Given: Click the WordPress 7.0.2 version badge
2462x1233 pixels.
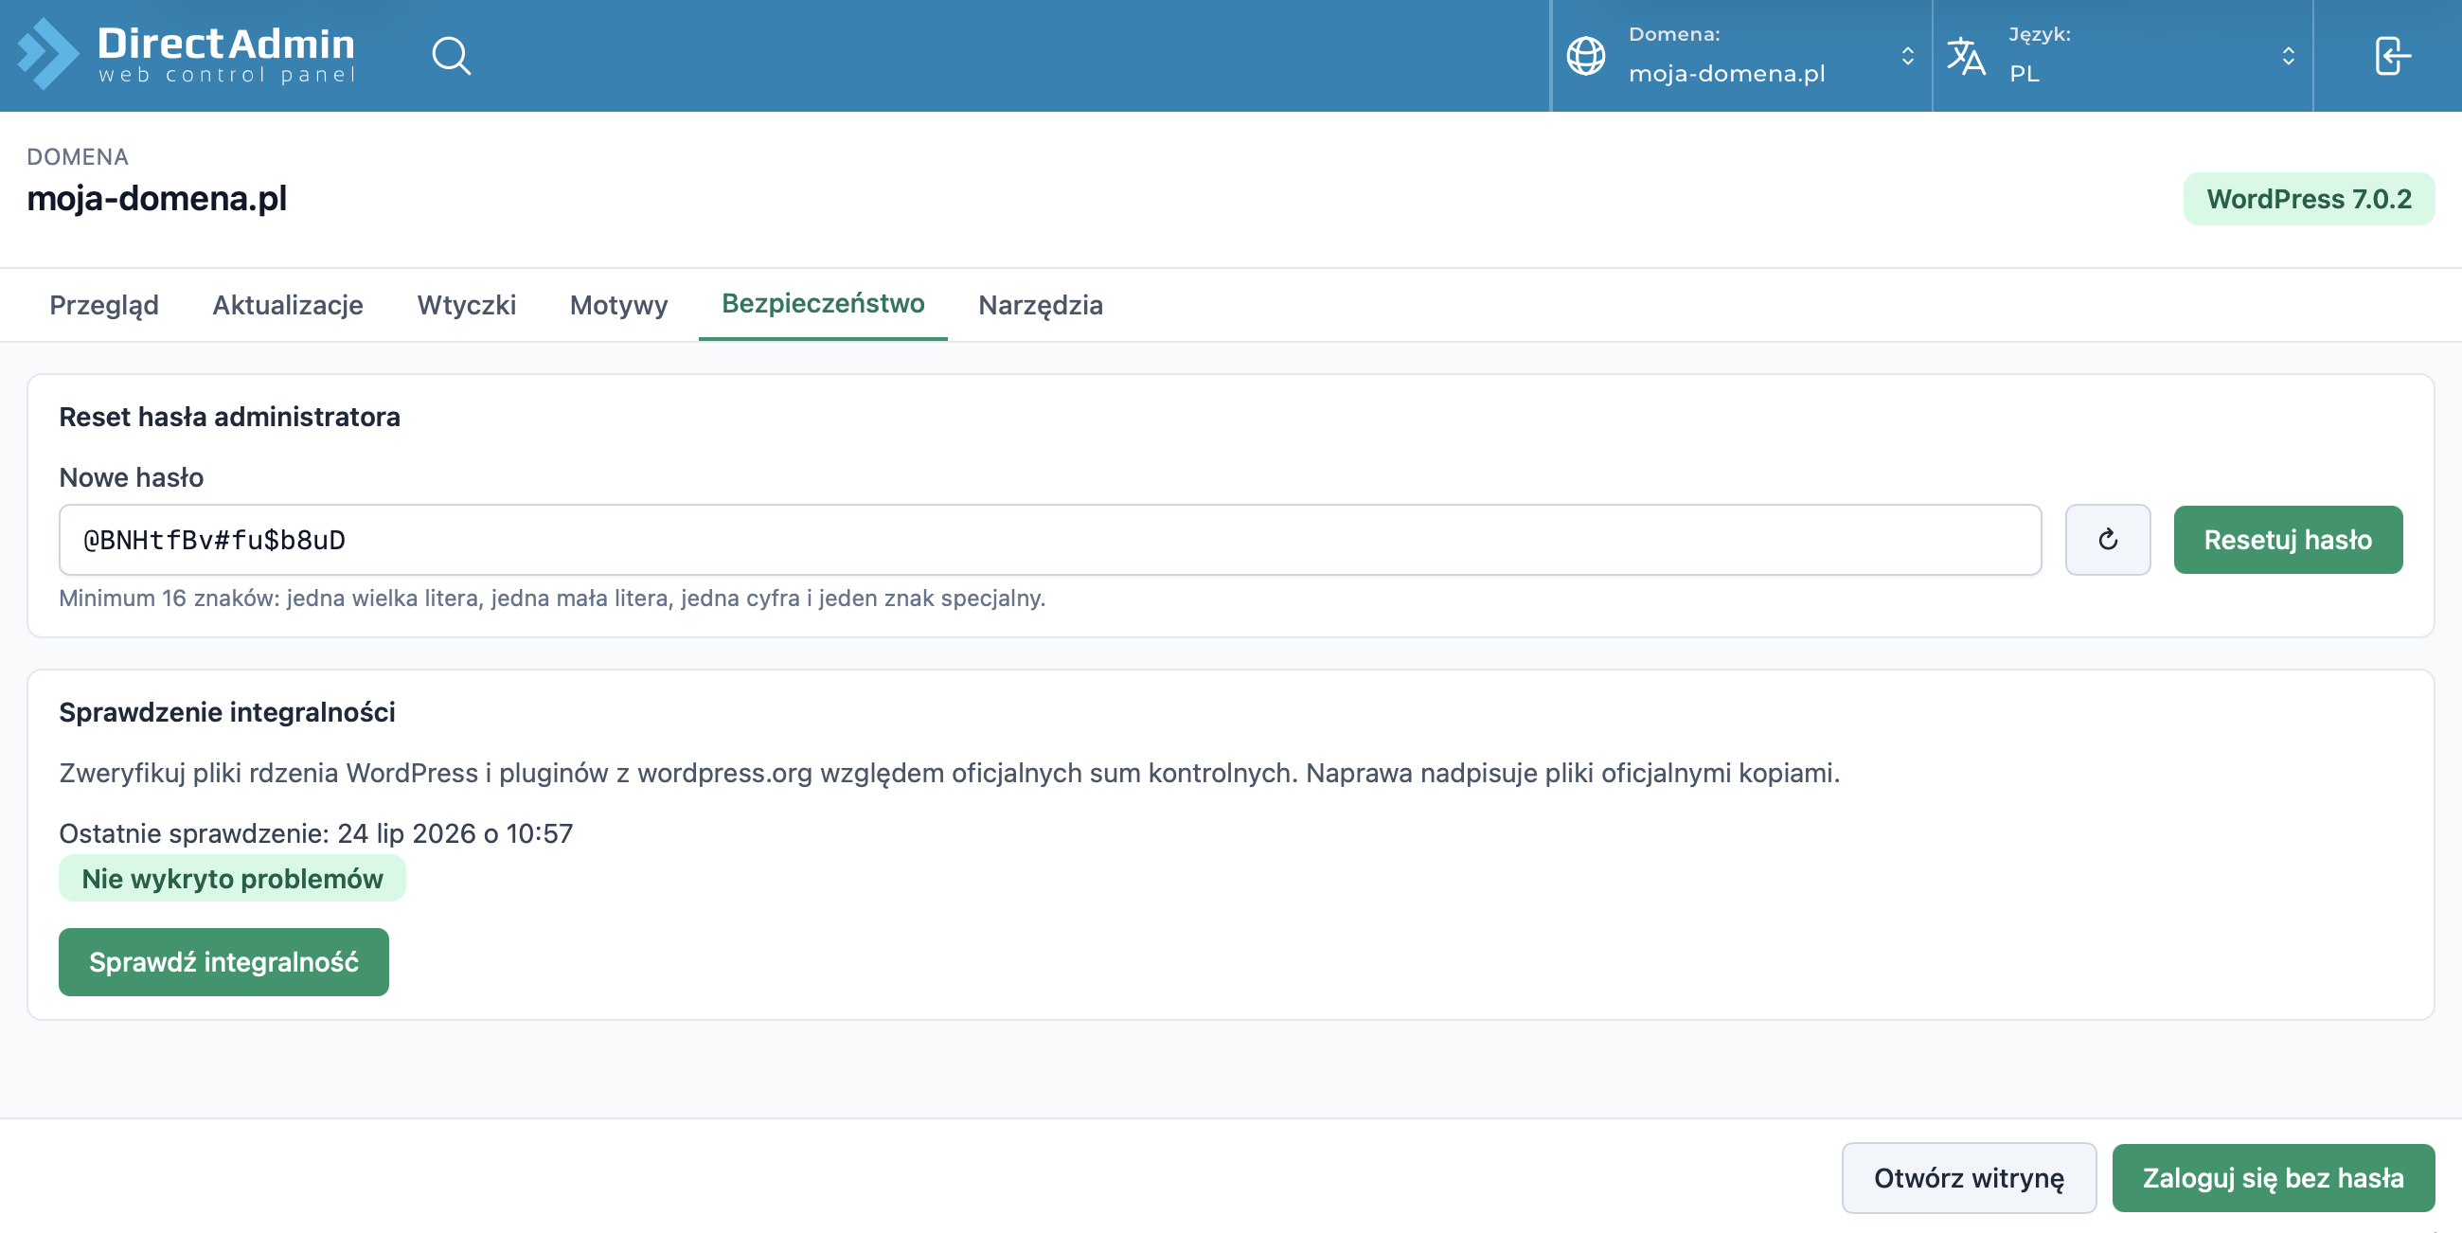Looking at the screenshot, I should click(x=2309, y=199).
